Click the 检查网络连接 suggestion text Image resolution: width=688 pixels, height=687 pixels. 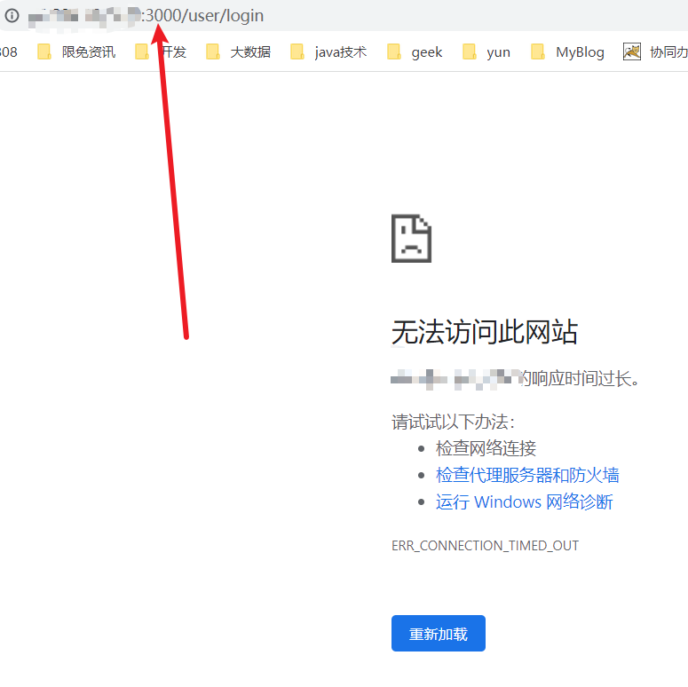[x=486, y=448]
